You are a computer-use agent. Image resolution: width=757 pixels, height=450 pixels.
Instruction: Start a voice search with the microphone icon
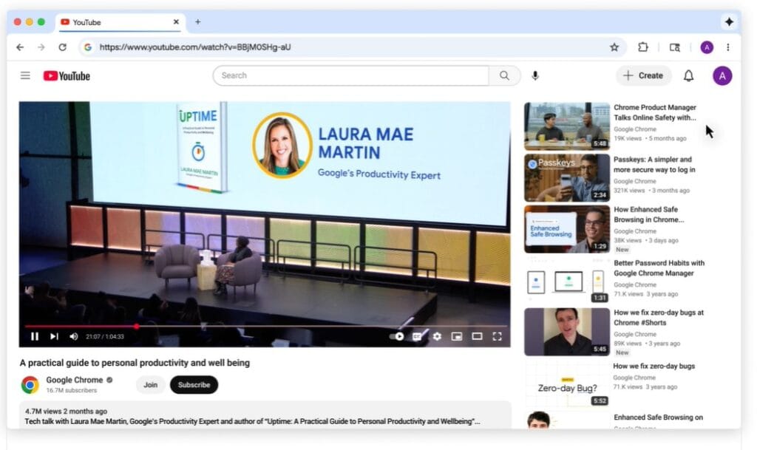tap(535, 75)
